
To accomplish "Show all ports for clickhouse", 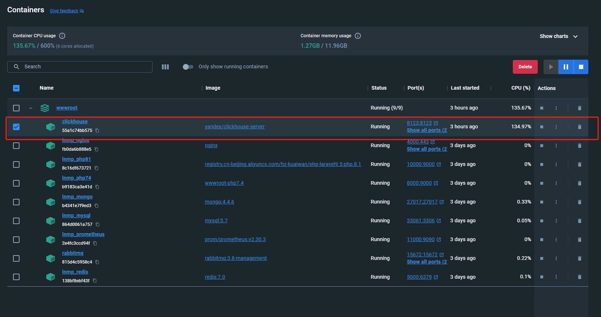I will (427, 130).
